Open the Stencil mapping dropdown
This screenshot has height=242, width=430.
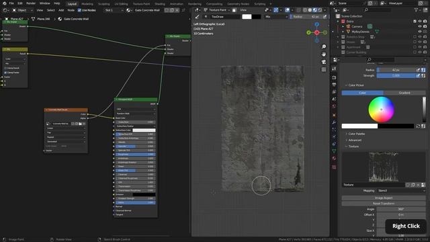pyautogui.click(x=401, y=191)
